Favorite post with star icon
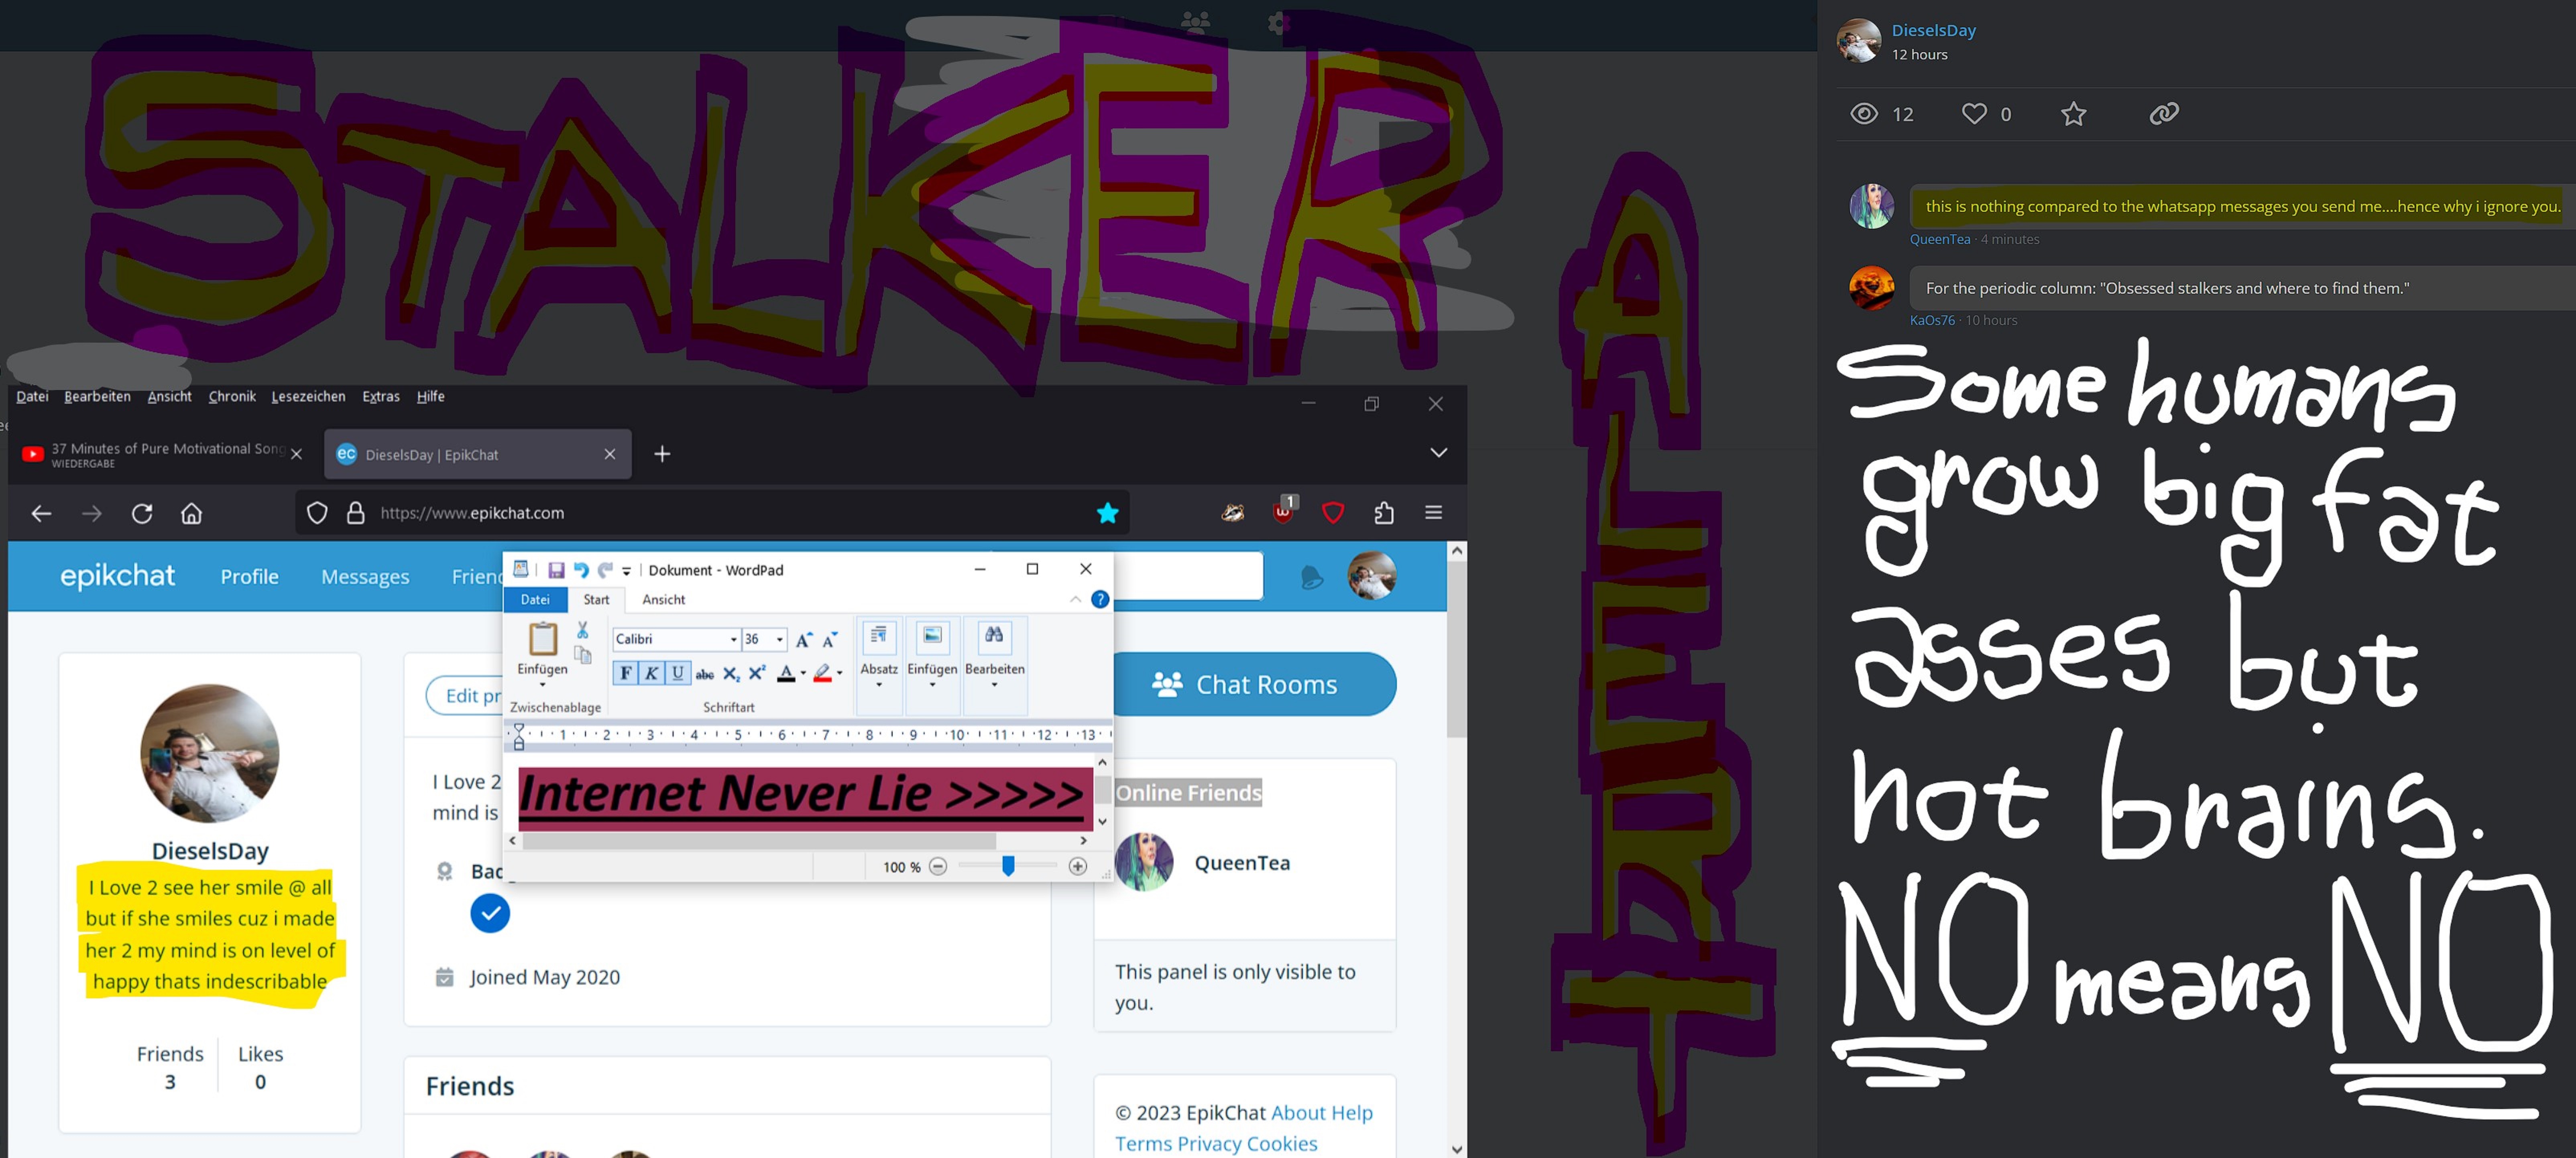 (2073, 113)
